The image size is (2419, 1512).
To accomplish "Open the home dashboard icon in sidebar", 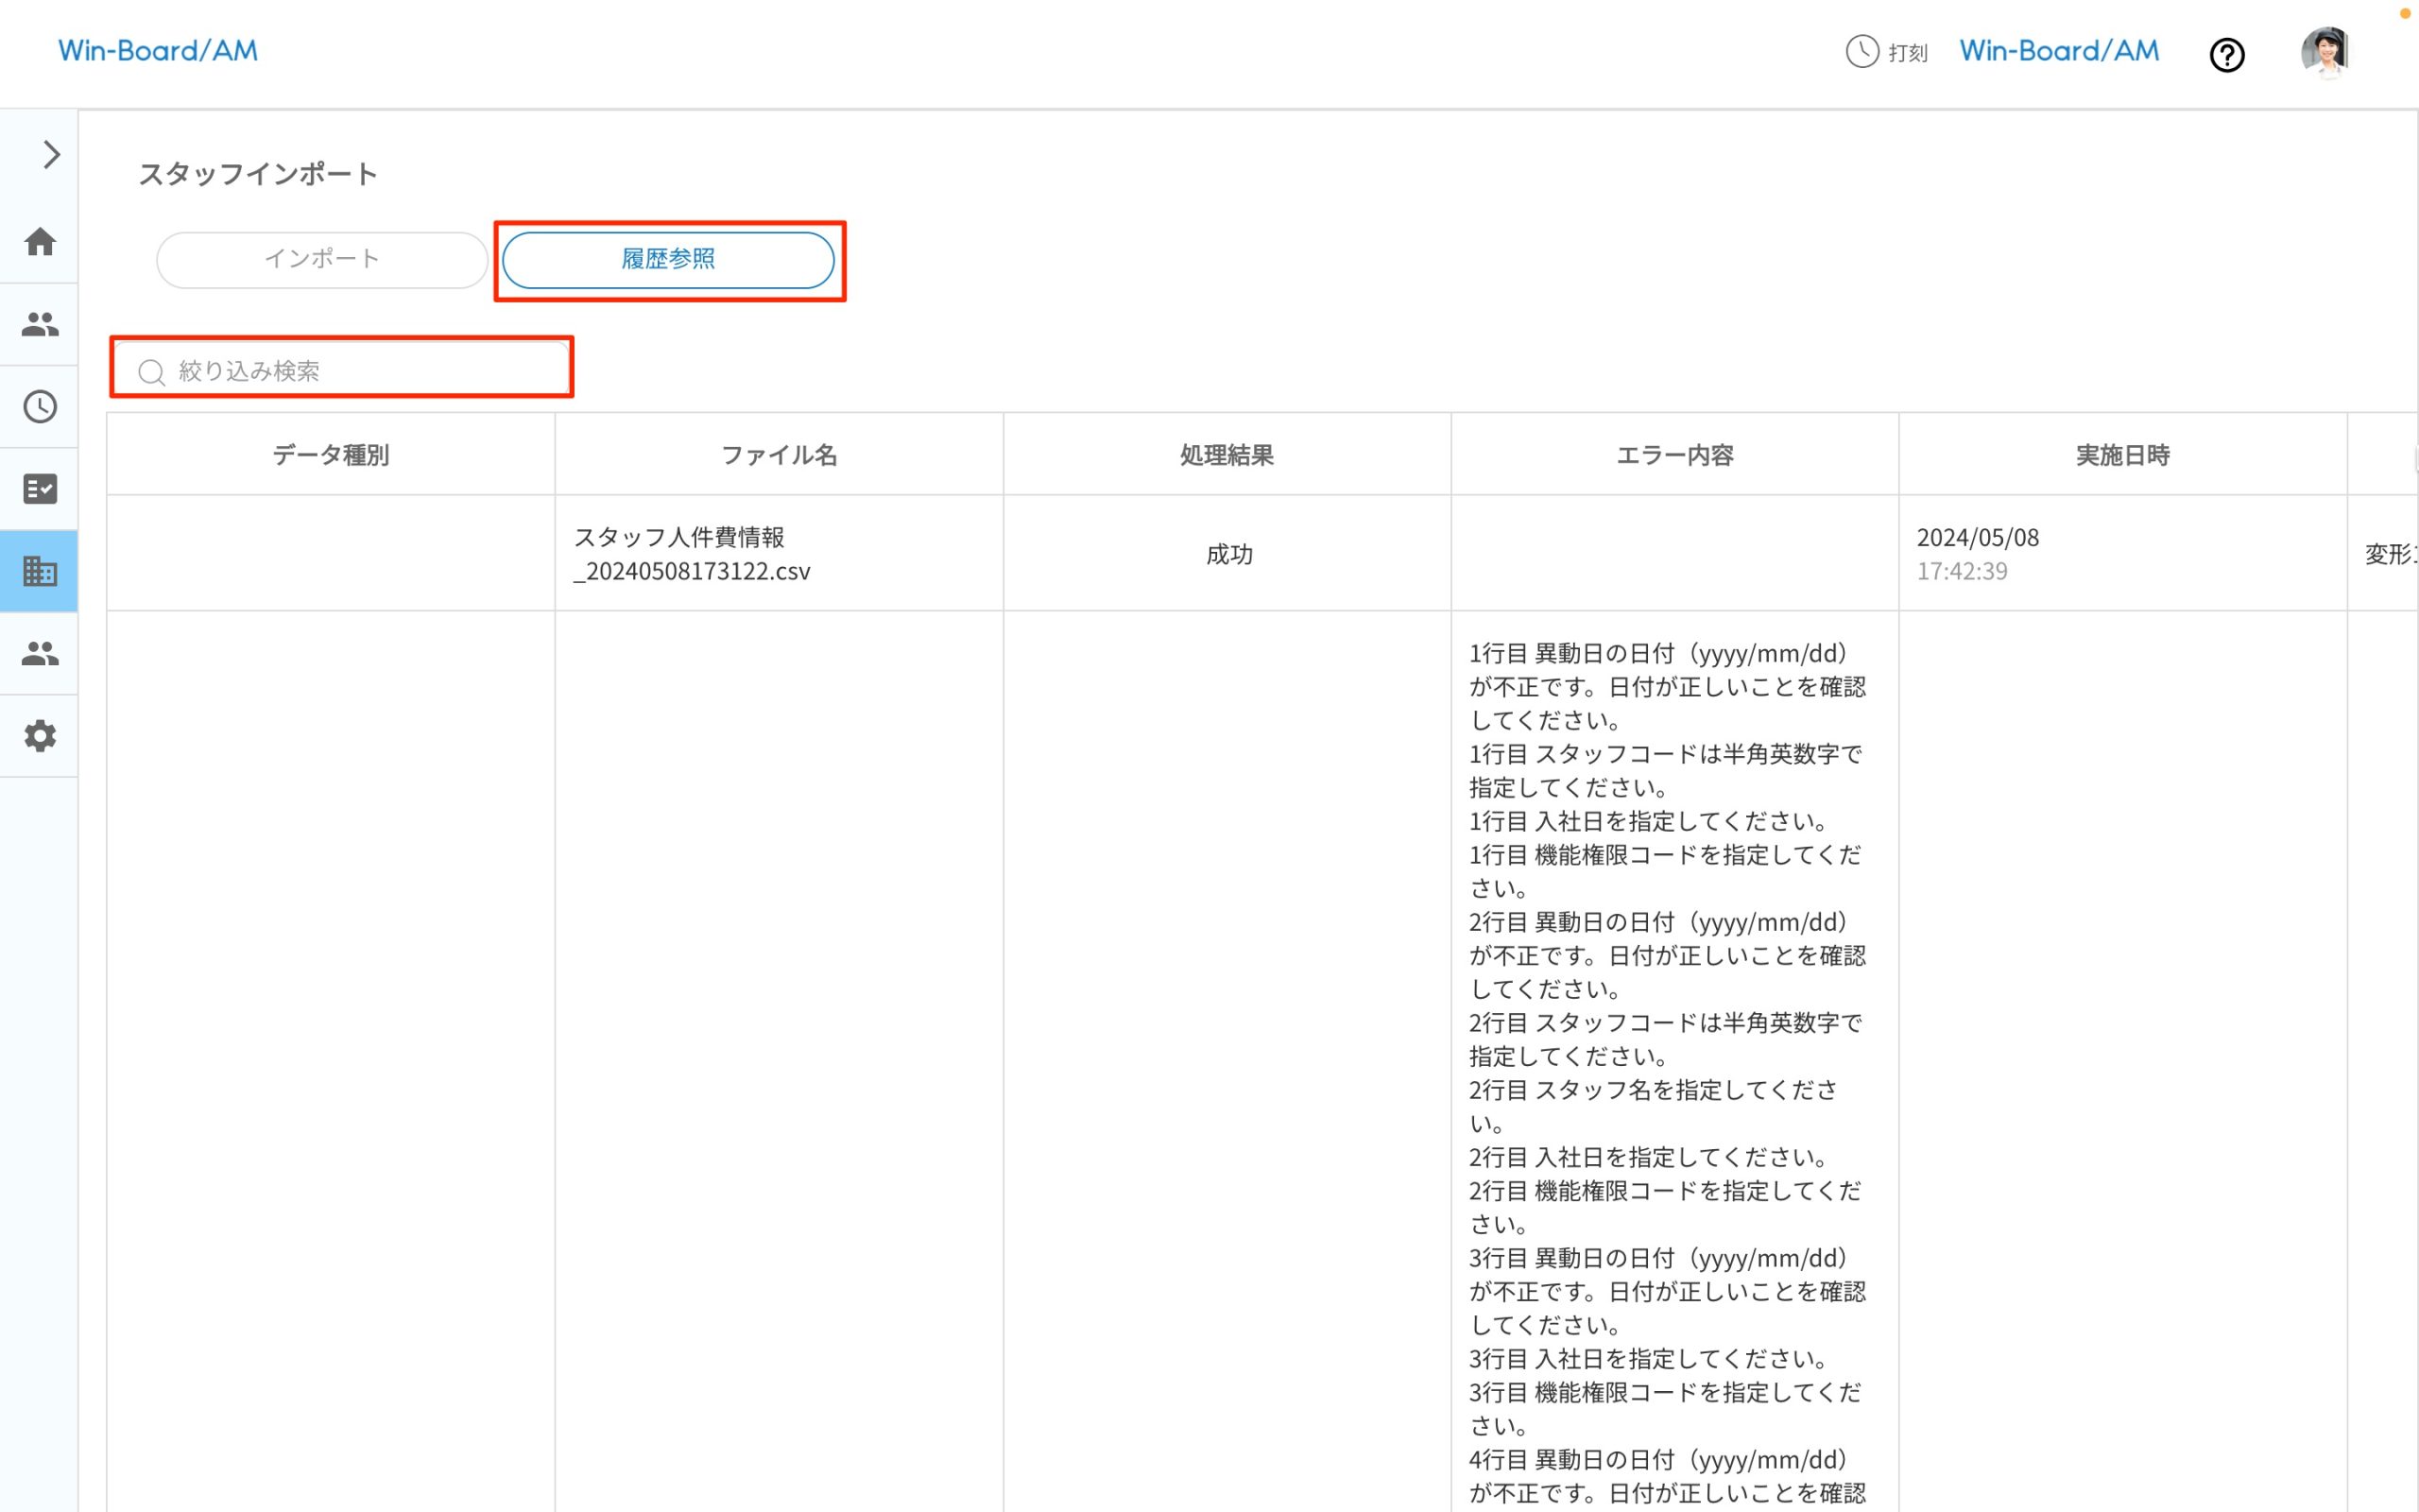I will click(x=40, y=241).
